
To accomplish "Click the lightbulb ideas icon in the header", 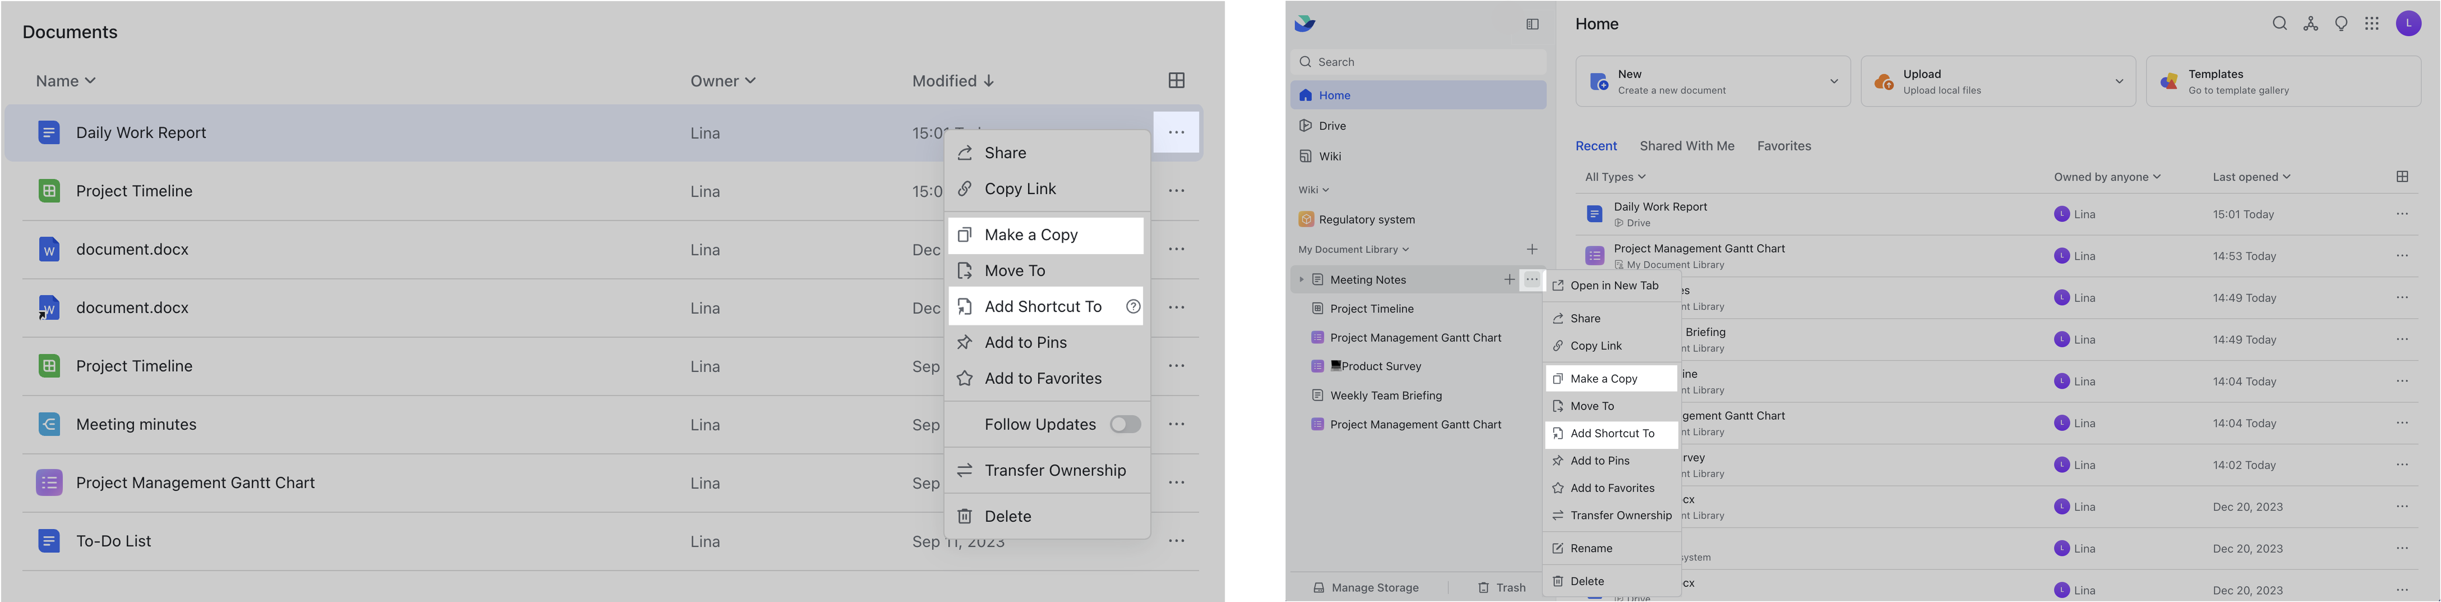I will pyautogui.click(x=2341, y=23).
